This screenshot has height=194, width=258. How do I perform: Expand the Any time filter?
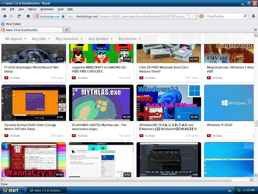pos(41,39)
